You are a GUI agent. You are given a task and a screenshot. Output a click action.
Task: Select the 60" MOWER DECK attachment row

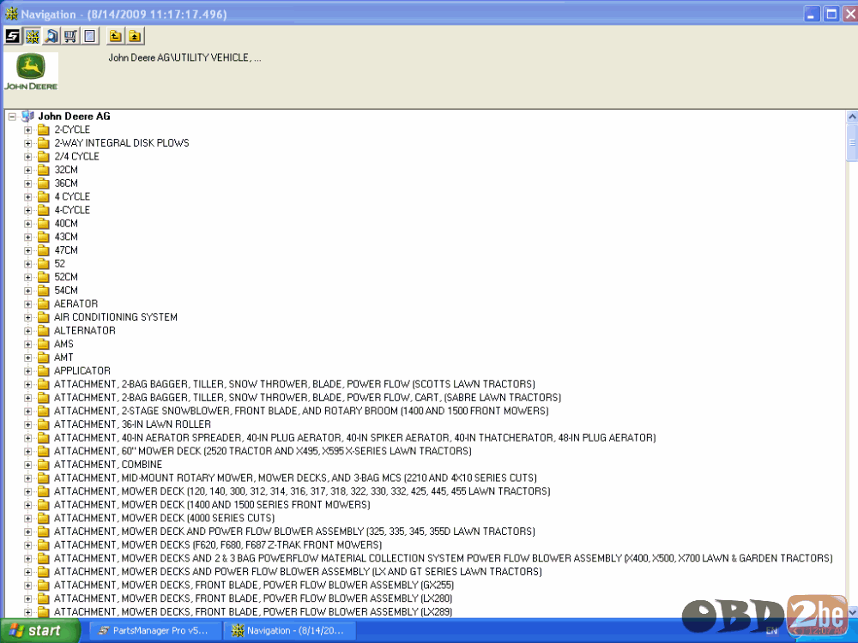click(263, 452)
